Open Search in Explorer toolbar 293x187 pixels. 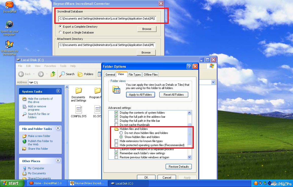pos(67,74)
